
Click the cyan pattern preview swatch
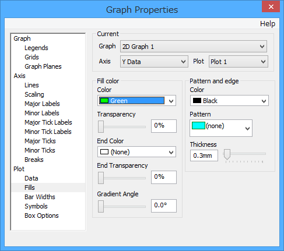(198, 126)
